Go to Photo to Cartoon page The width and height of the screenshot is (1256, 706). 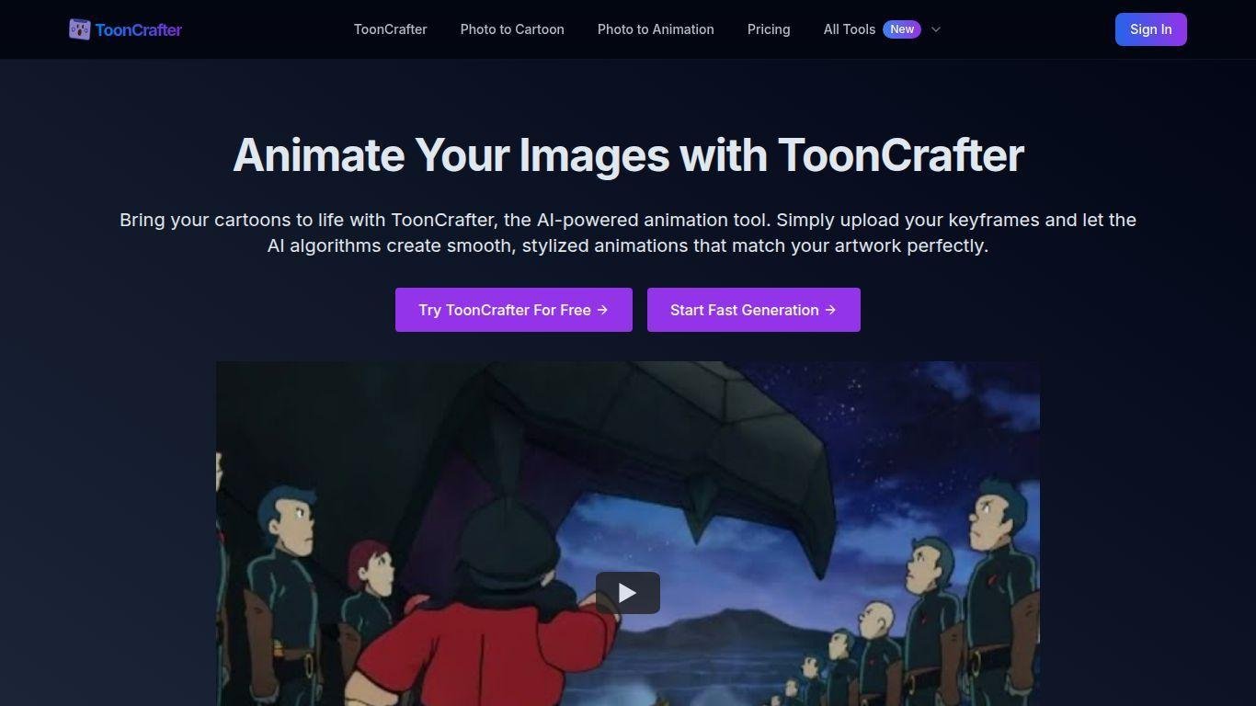[x=512, y=29]
